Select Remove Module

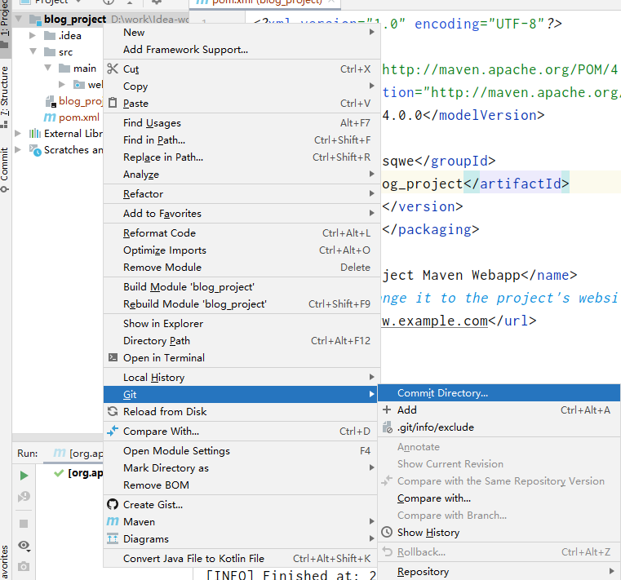coord(242,268)
